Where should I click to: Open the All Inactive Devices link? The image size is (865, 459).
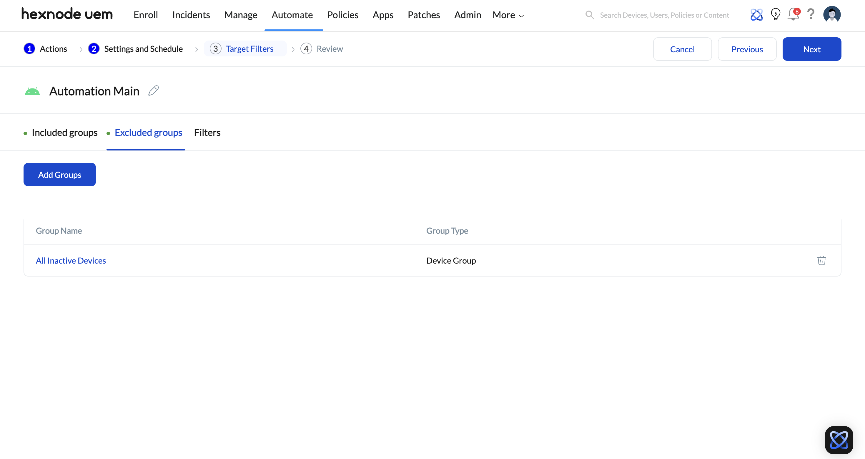coord(71,261)
